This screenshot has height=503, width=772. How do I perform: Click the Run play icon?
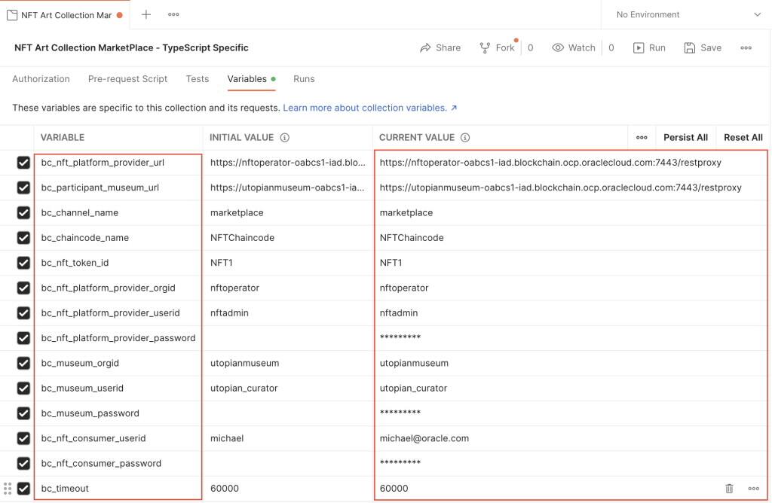click(x=639, y=47)
